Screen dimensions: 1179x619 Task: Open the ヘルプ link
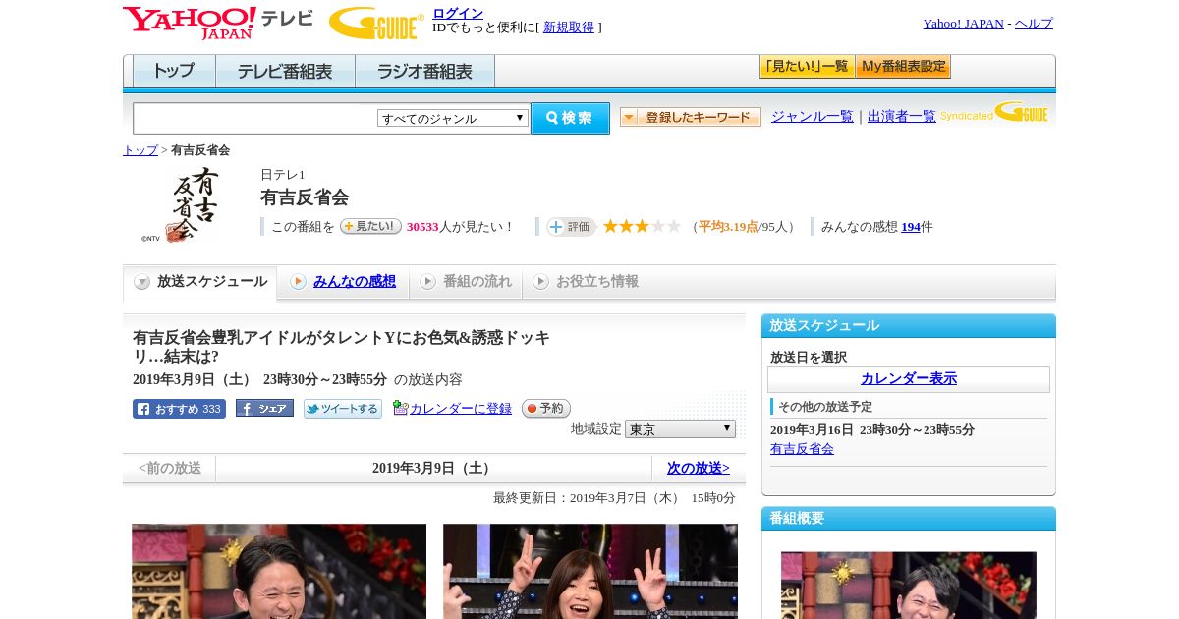click(x=1034, y=24)
